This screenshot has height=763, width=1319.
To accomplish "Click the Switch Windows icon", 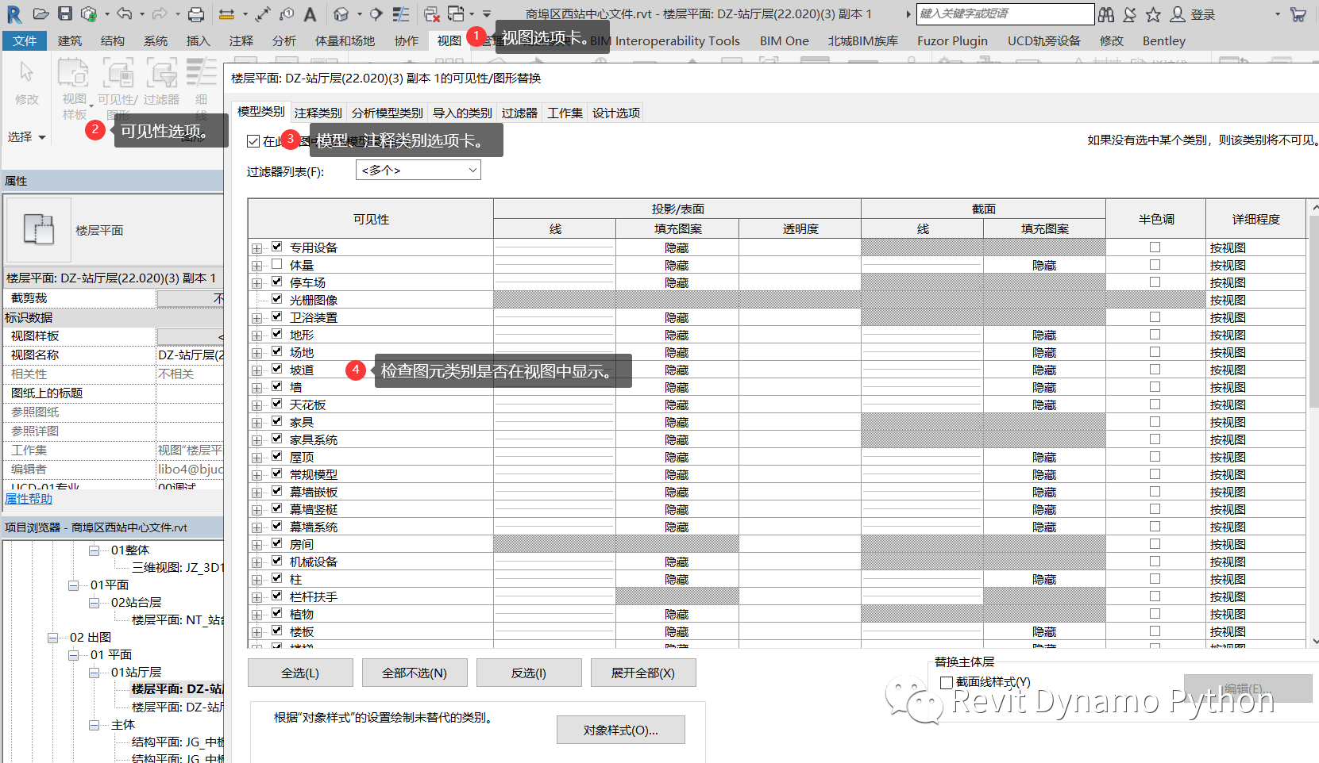I will tap(456, 13).
